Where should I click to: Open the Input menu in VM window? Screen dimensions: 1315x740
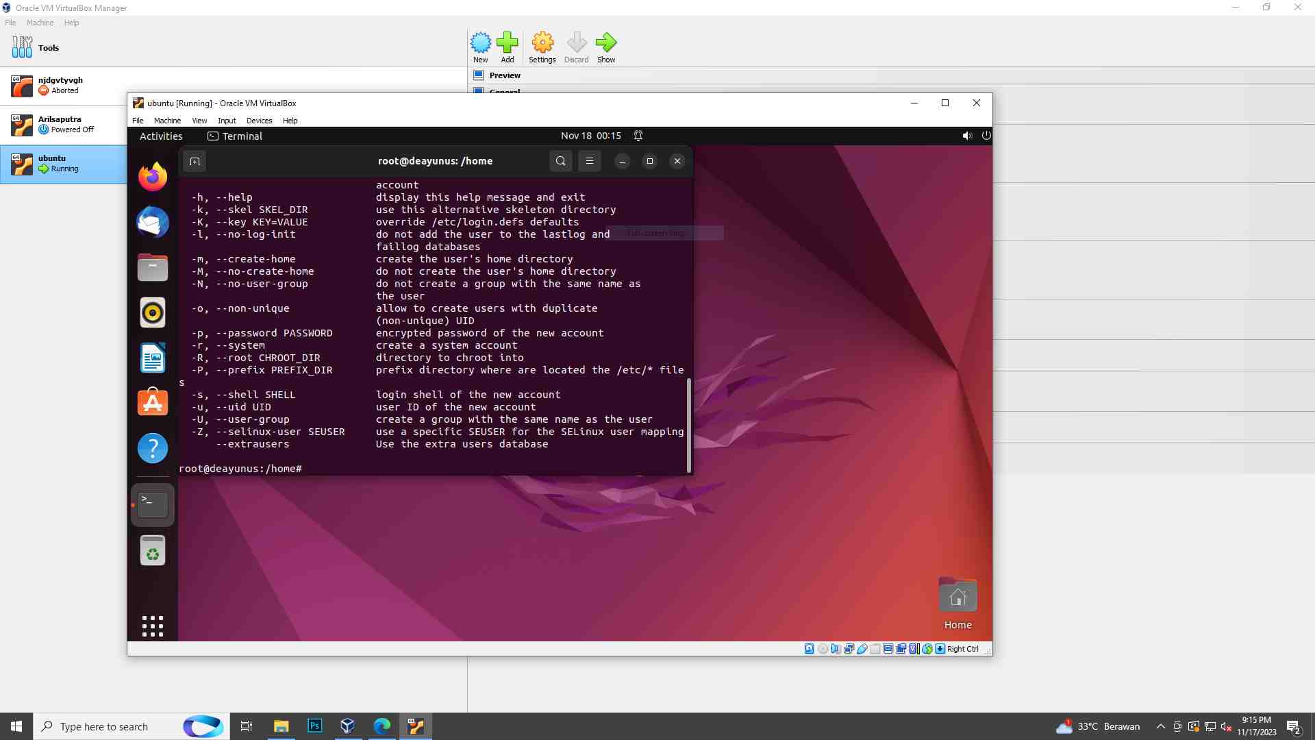click(x=227, y=121)
